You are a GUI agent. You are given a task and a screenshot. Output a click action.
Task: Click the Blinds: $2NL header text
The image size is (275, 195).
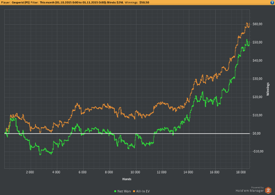(115, 2)
